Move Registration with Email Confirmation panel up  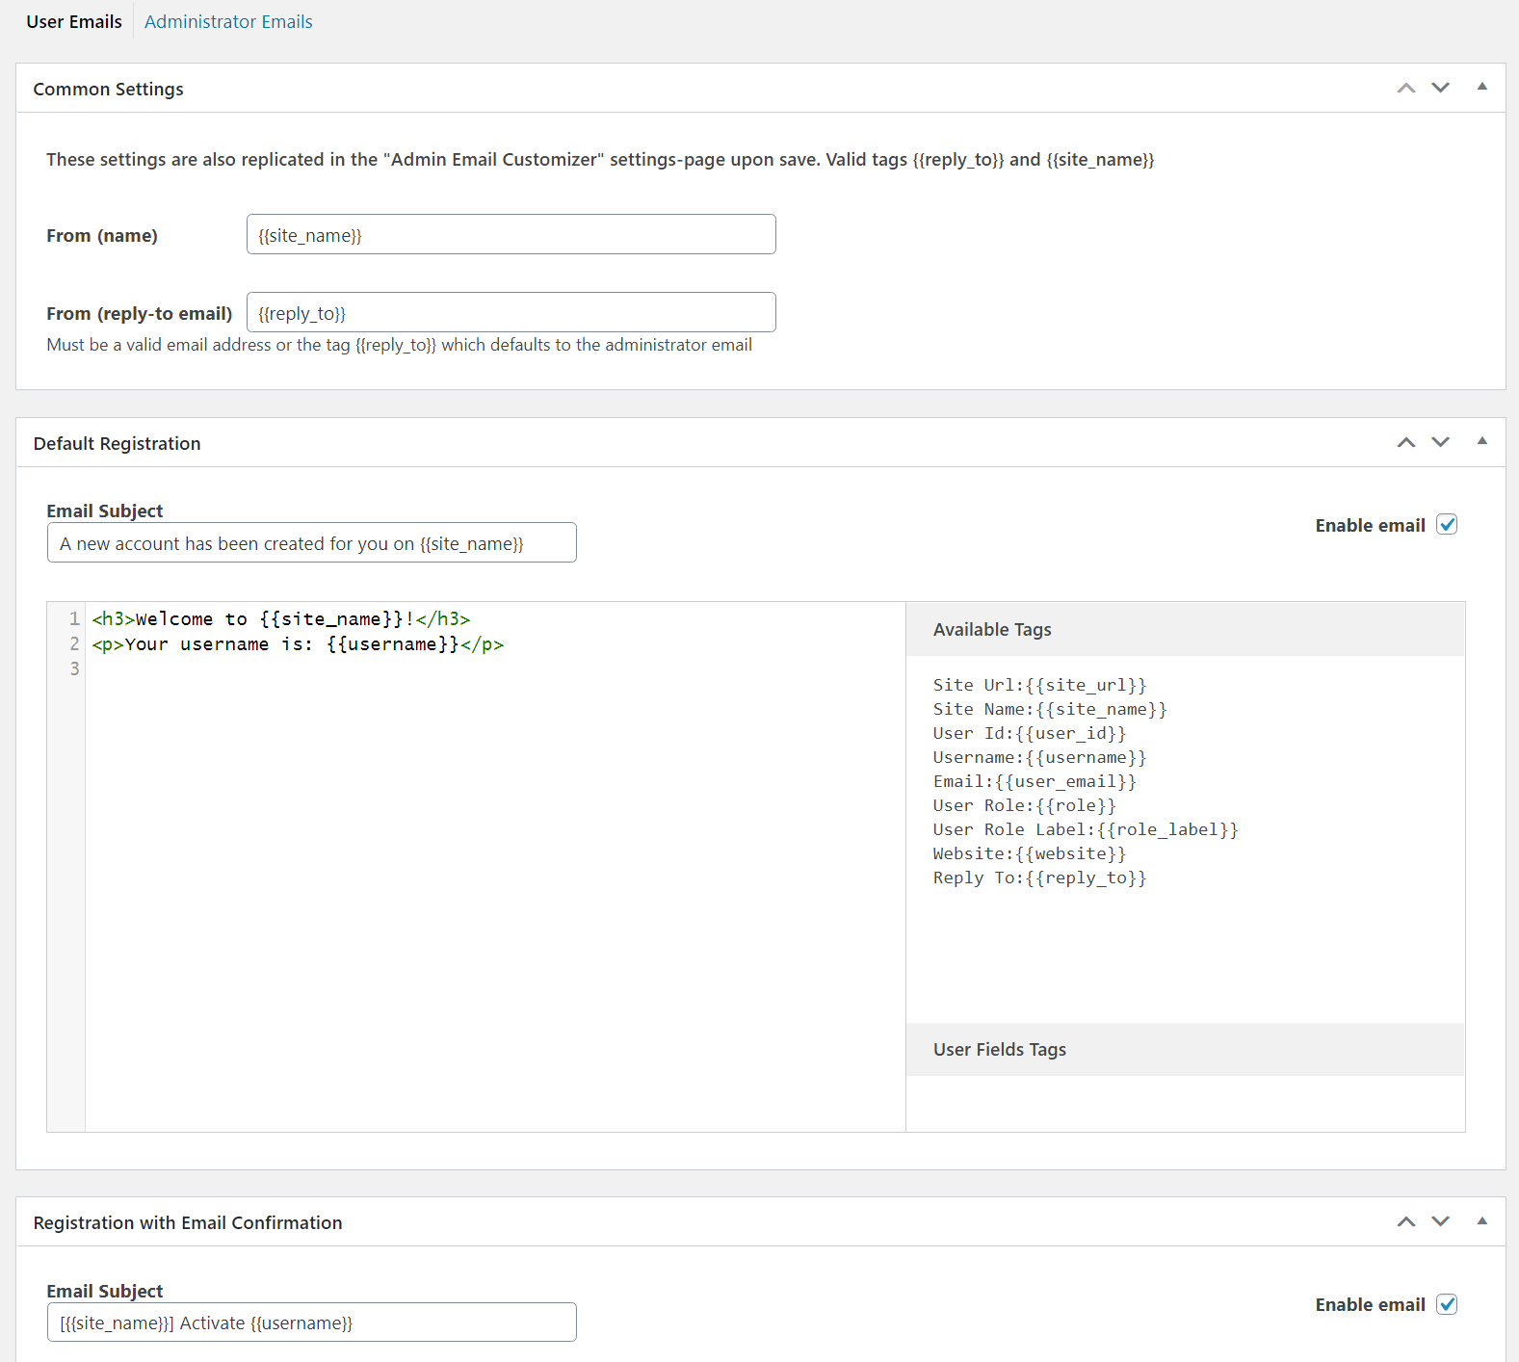pyautogui.click(x=1406, y=1221)
